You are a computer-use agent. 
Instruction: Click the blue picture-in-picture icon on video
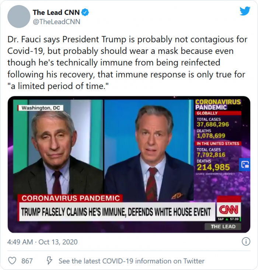244,165
